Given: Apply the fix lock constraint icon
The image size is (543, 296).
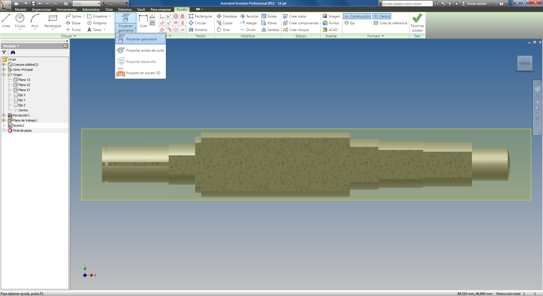Looking at the screenshot, I should click(183, 16).
